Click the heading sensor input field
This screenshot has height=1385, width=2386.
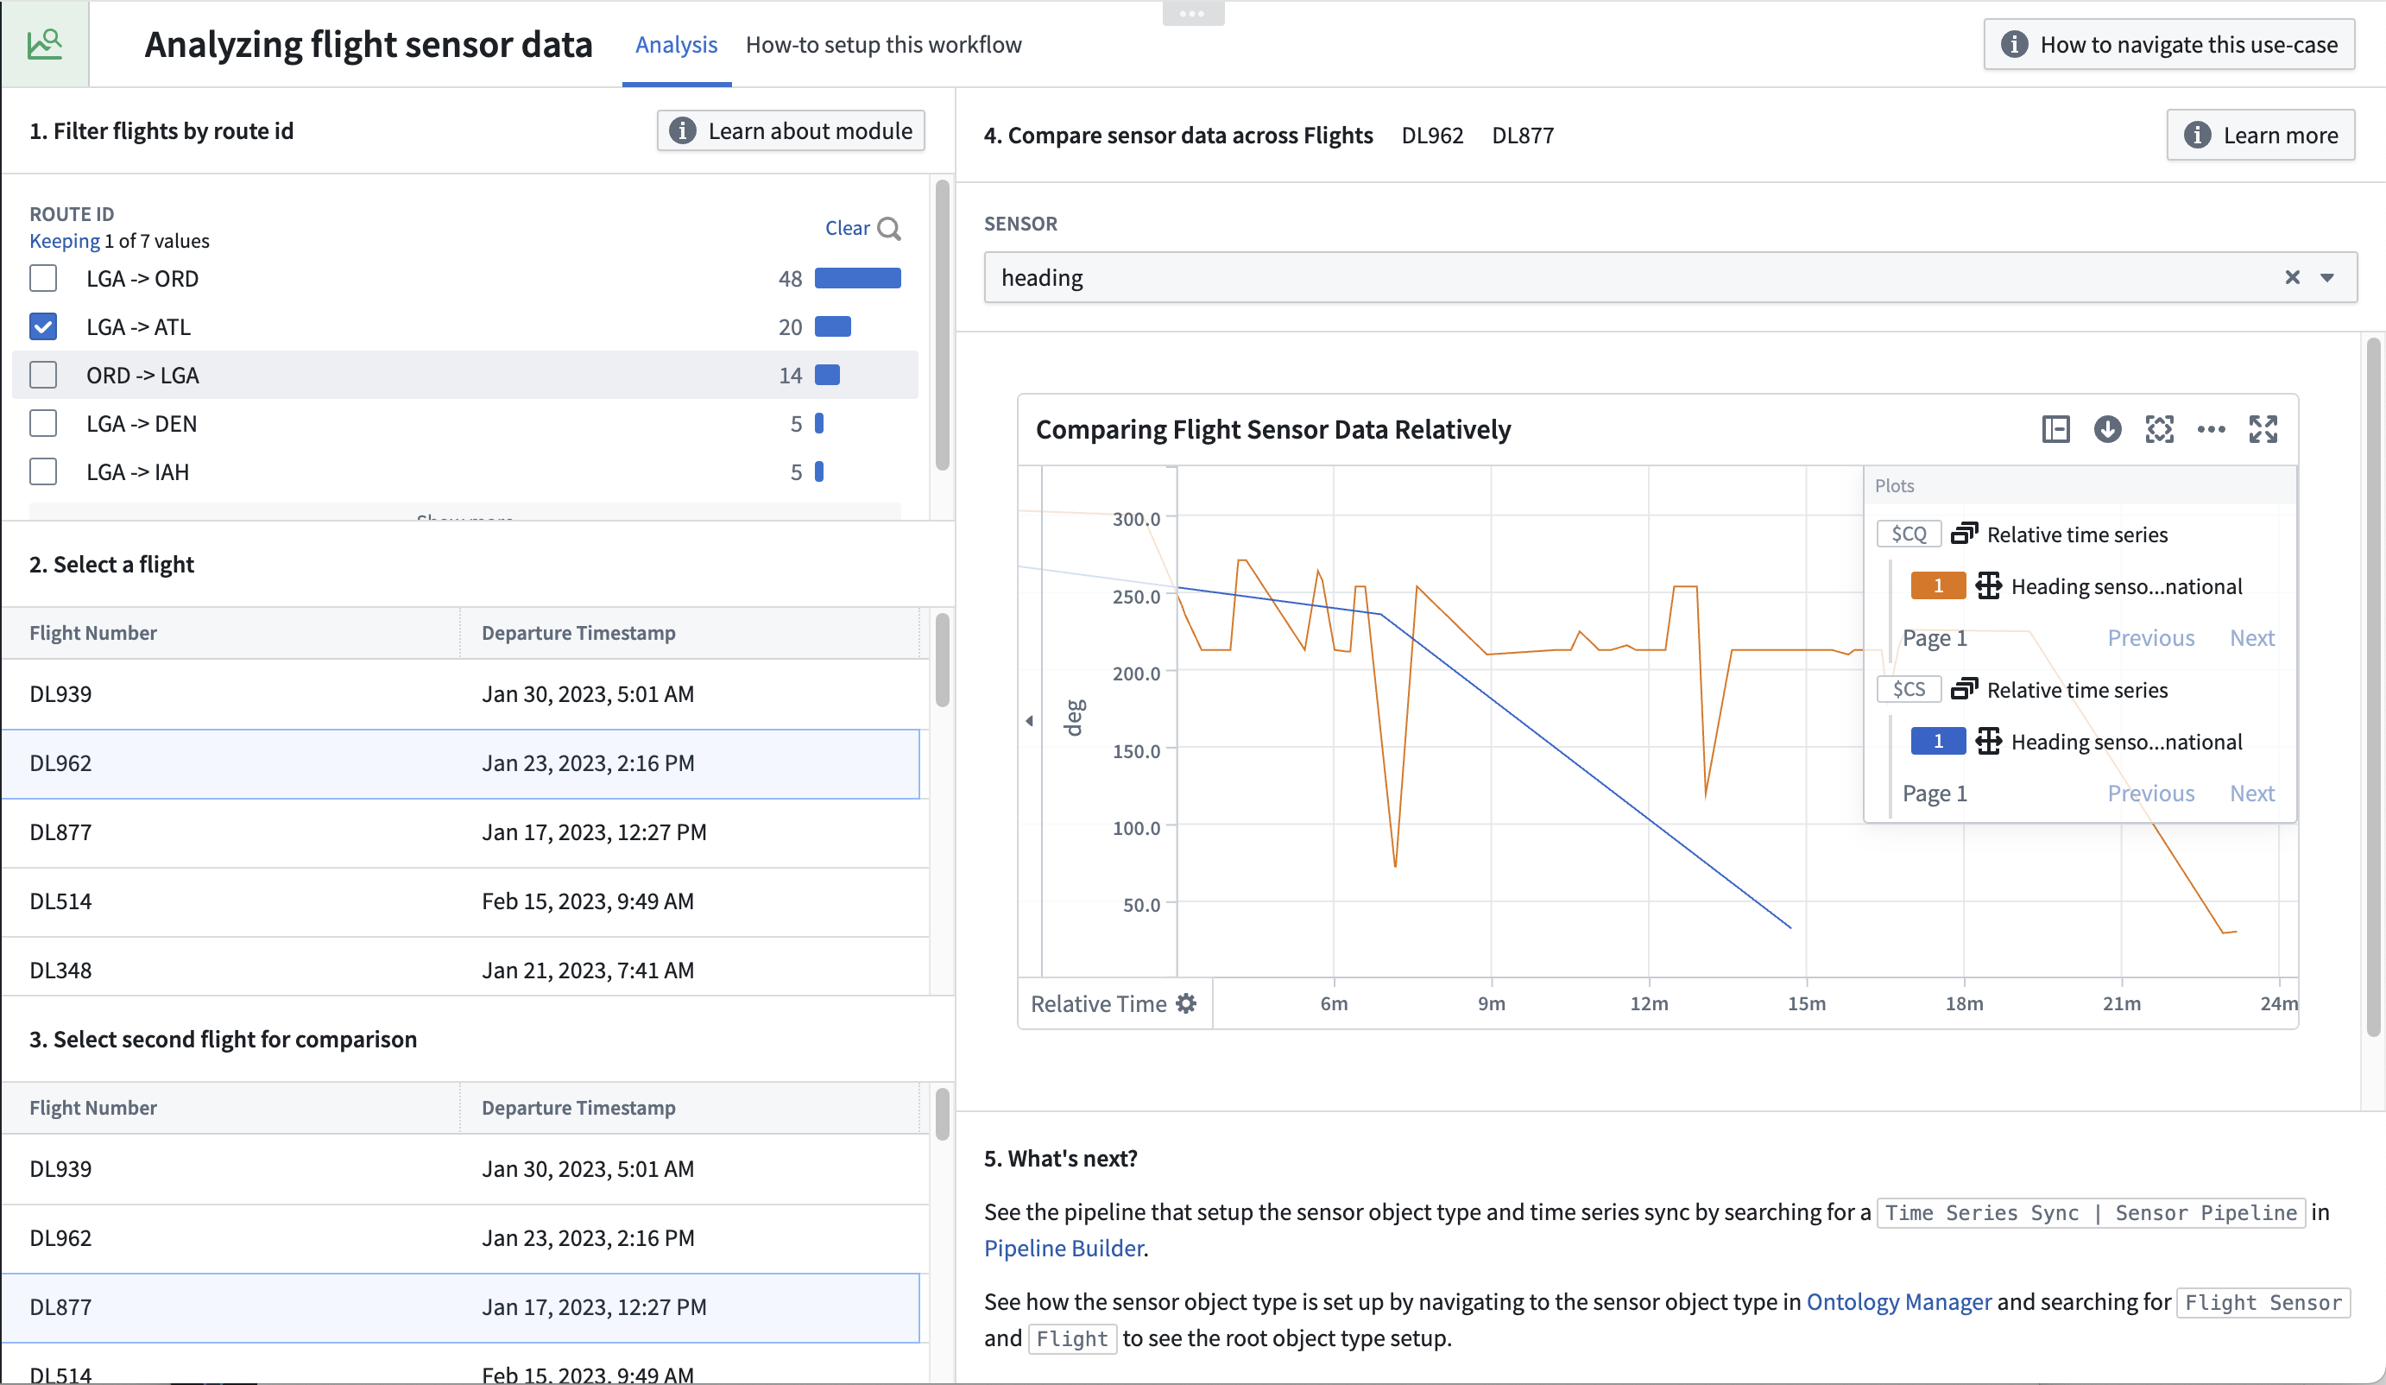point(1670,276)
